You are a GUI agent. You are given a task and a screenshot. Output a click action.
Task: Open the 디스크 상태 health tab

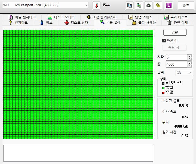click(x=76, y=23)
